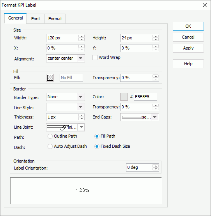Click the E5E5E5 hex color field
The width and height of the screenshot is (211, 216).
[145, 97]
